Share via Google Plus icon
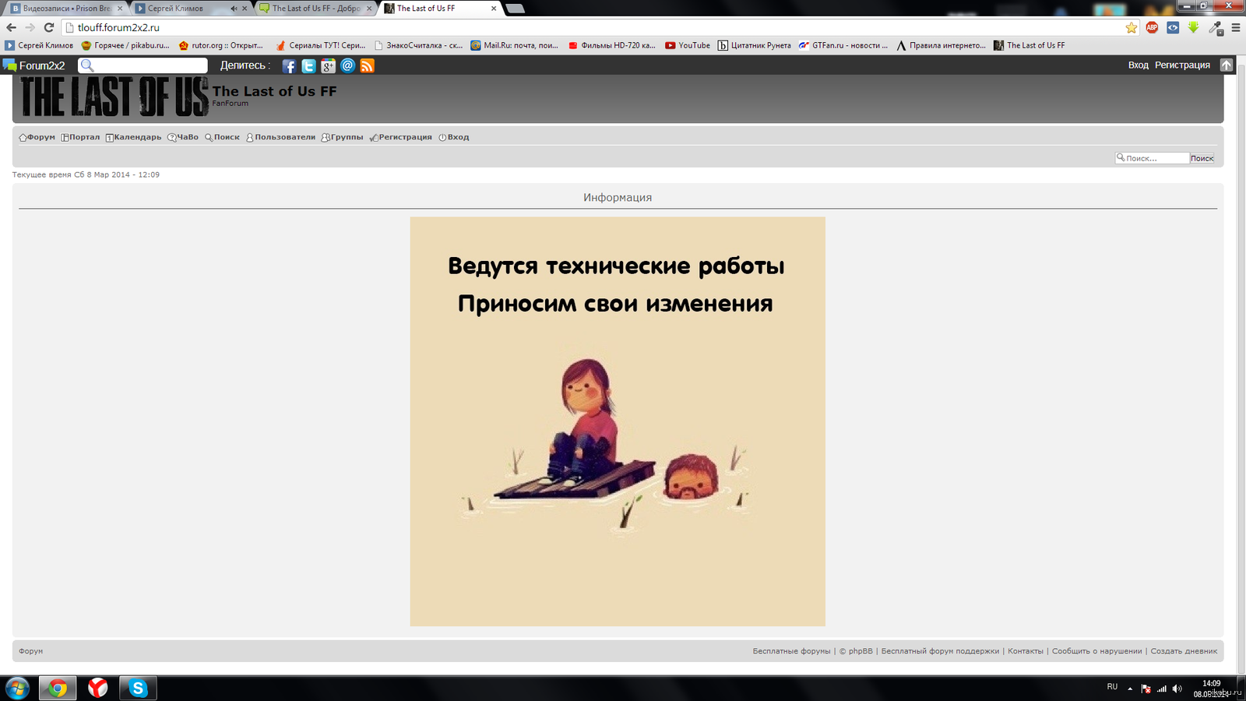Image resolution: width=1246 pixels, height=701 pixels. coord(328,66)
